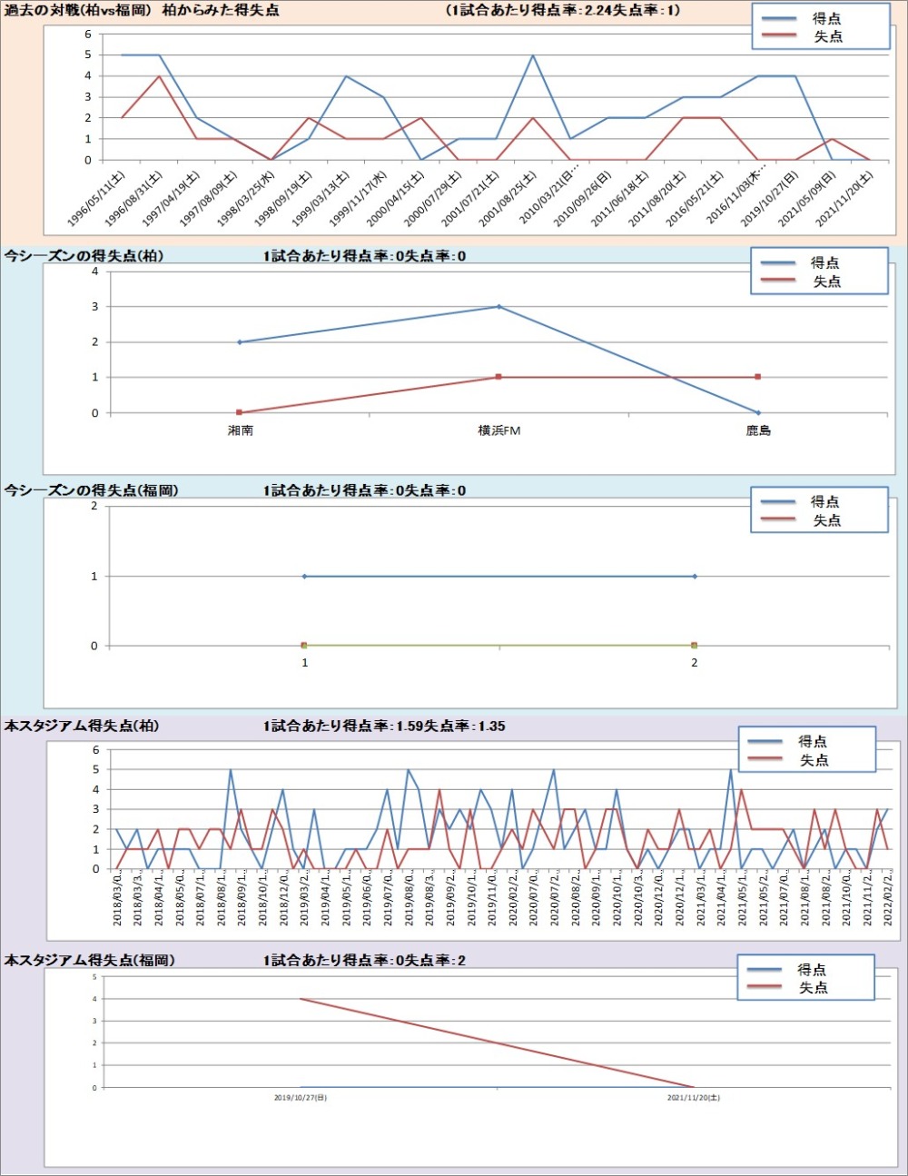
Task: Select blue 得点 legend swatch in Kashiwa season chart
Action: [x=778, y=263]
